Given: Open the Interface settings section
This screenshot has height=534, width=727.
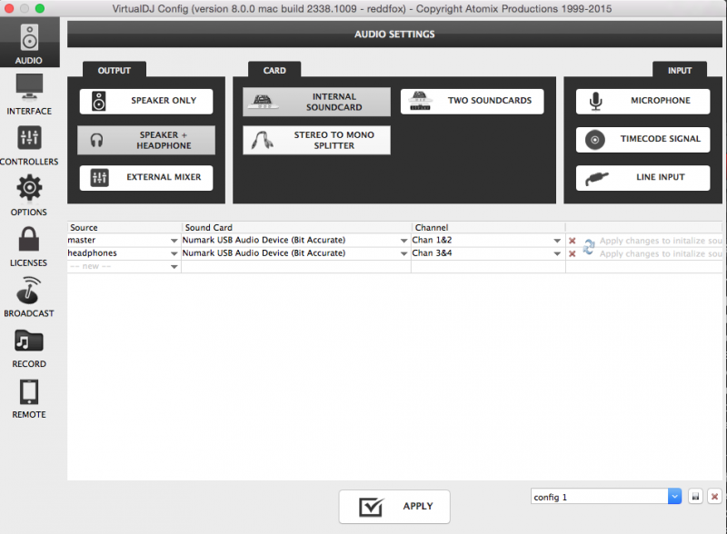Looking at the screenshot, I should (29, 94).
